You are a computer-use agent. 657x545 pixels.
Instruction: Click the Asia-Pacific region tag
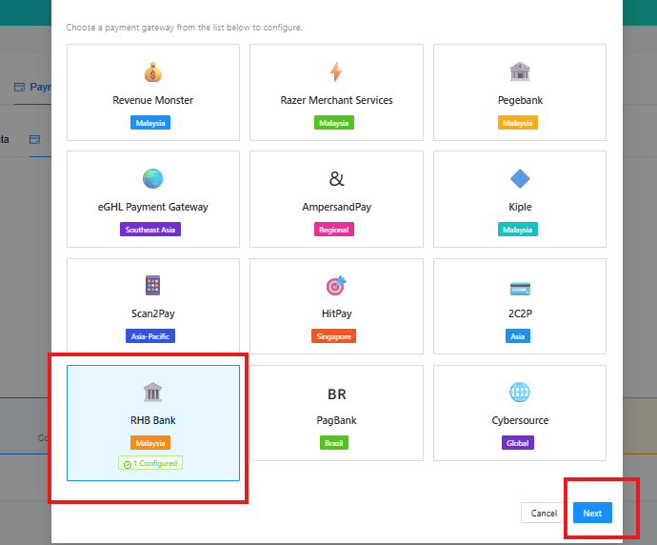point(150,336)
